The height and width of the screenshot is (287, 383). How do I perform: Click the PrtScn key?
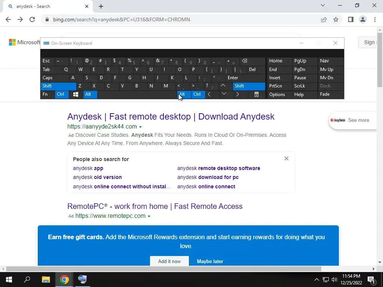click(279, 86)
